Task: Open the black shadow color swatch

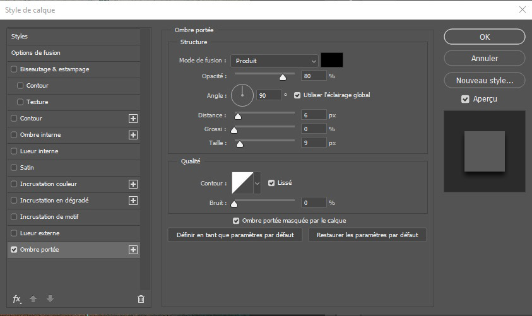Action: click(332, 60)
